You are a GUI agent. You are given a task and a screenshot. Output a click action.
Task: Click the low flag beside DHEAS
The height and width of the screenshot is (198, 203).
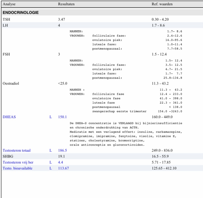point(51,117)
